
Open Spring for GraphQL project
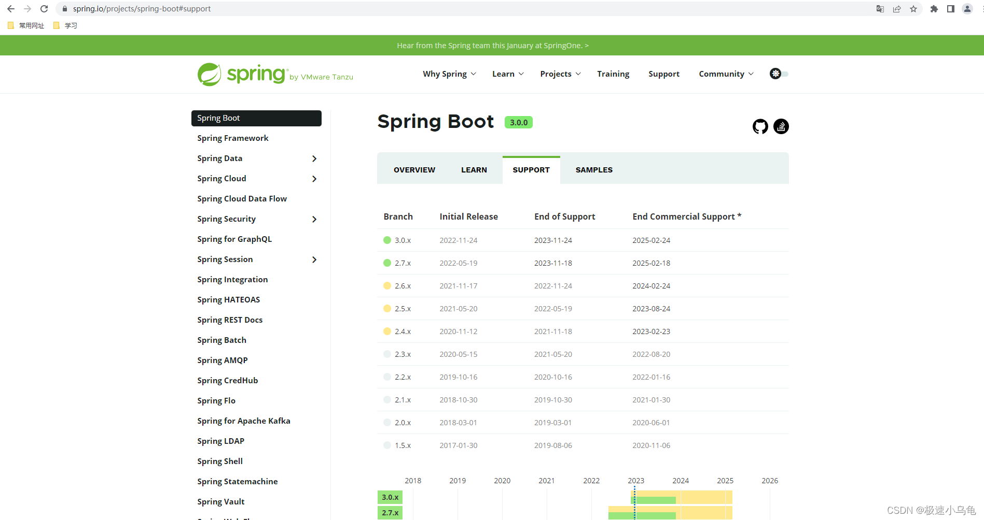[234, 239]
